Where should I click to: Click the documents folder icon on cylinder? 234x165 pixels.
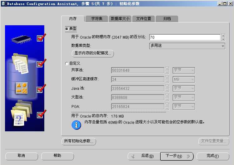[x=20, y=64]
